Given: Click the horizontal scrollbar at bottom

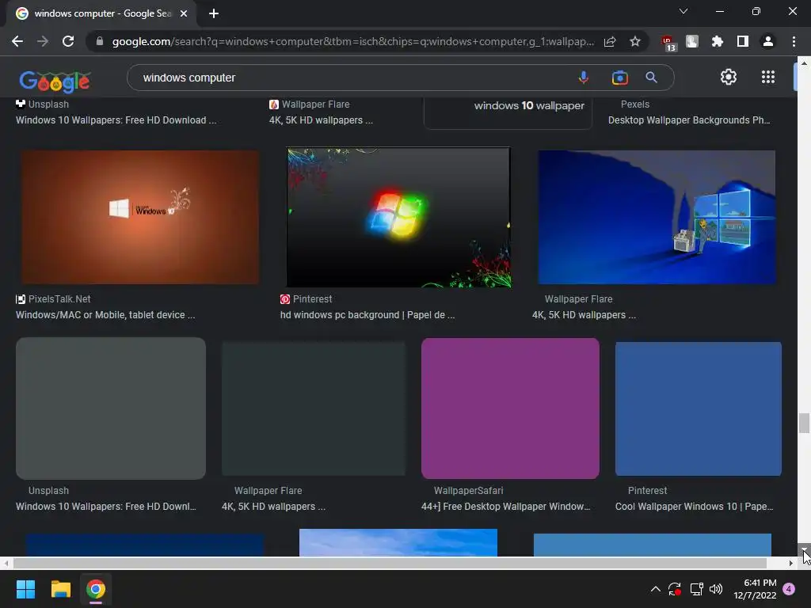Looking at the screenshot, I should point(390,563).
